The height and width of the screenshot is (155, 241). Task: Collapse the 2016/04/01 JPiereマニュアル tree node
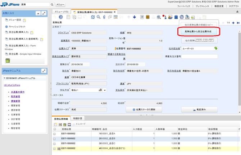click(x=4, y=78)
